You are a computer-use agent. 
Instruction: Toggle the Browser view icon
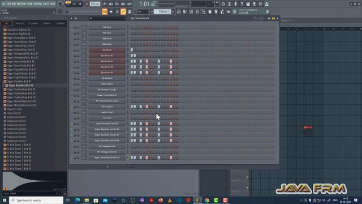204,11
